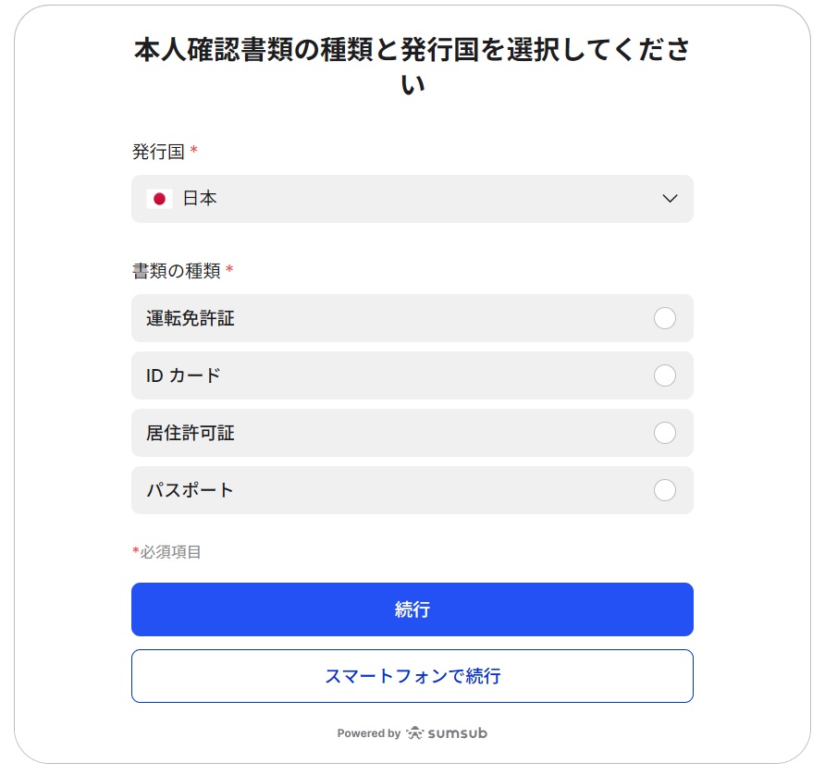Click the 必須項目 required-field note

[170, 552]
